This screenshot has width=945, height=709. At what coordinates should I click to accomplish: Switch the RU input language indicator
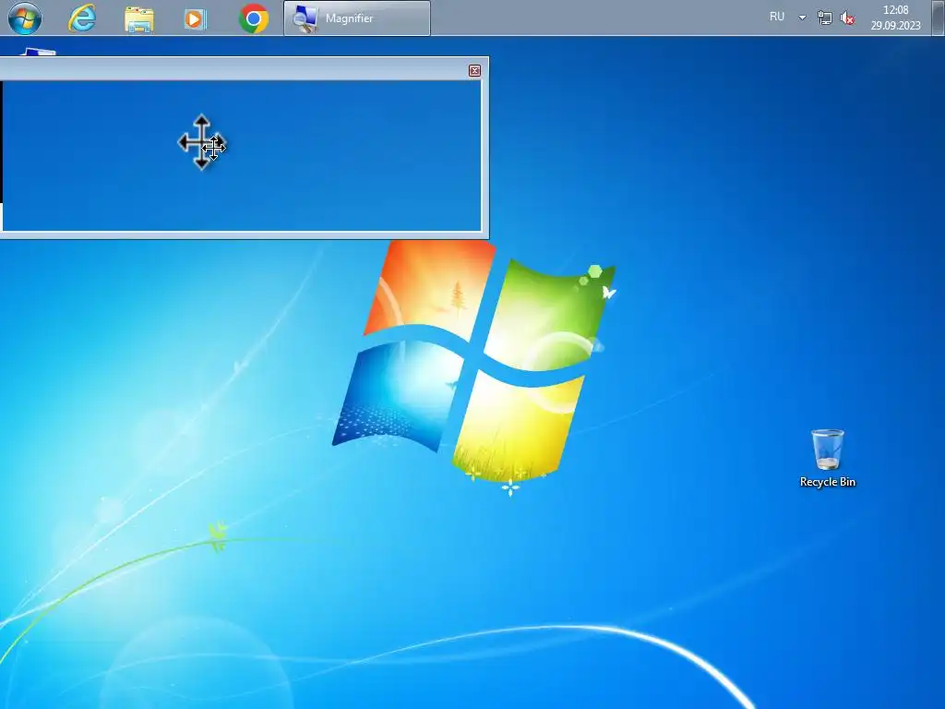(777, 17)
